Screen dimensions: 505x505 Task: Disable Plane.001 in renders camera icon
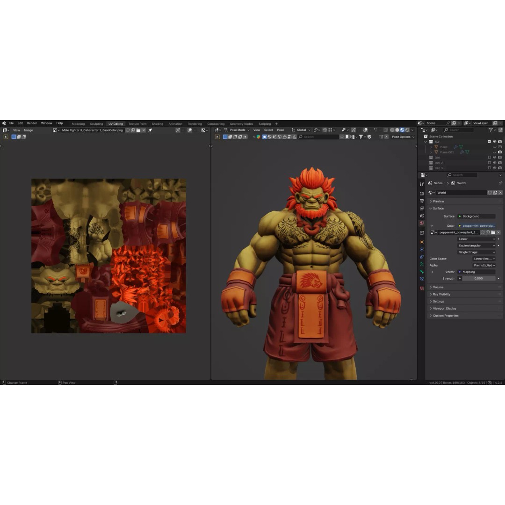click(x=500, y=152)
